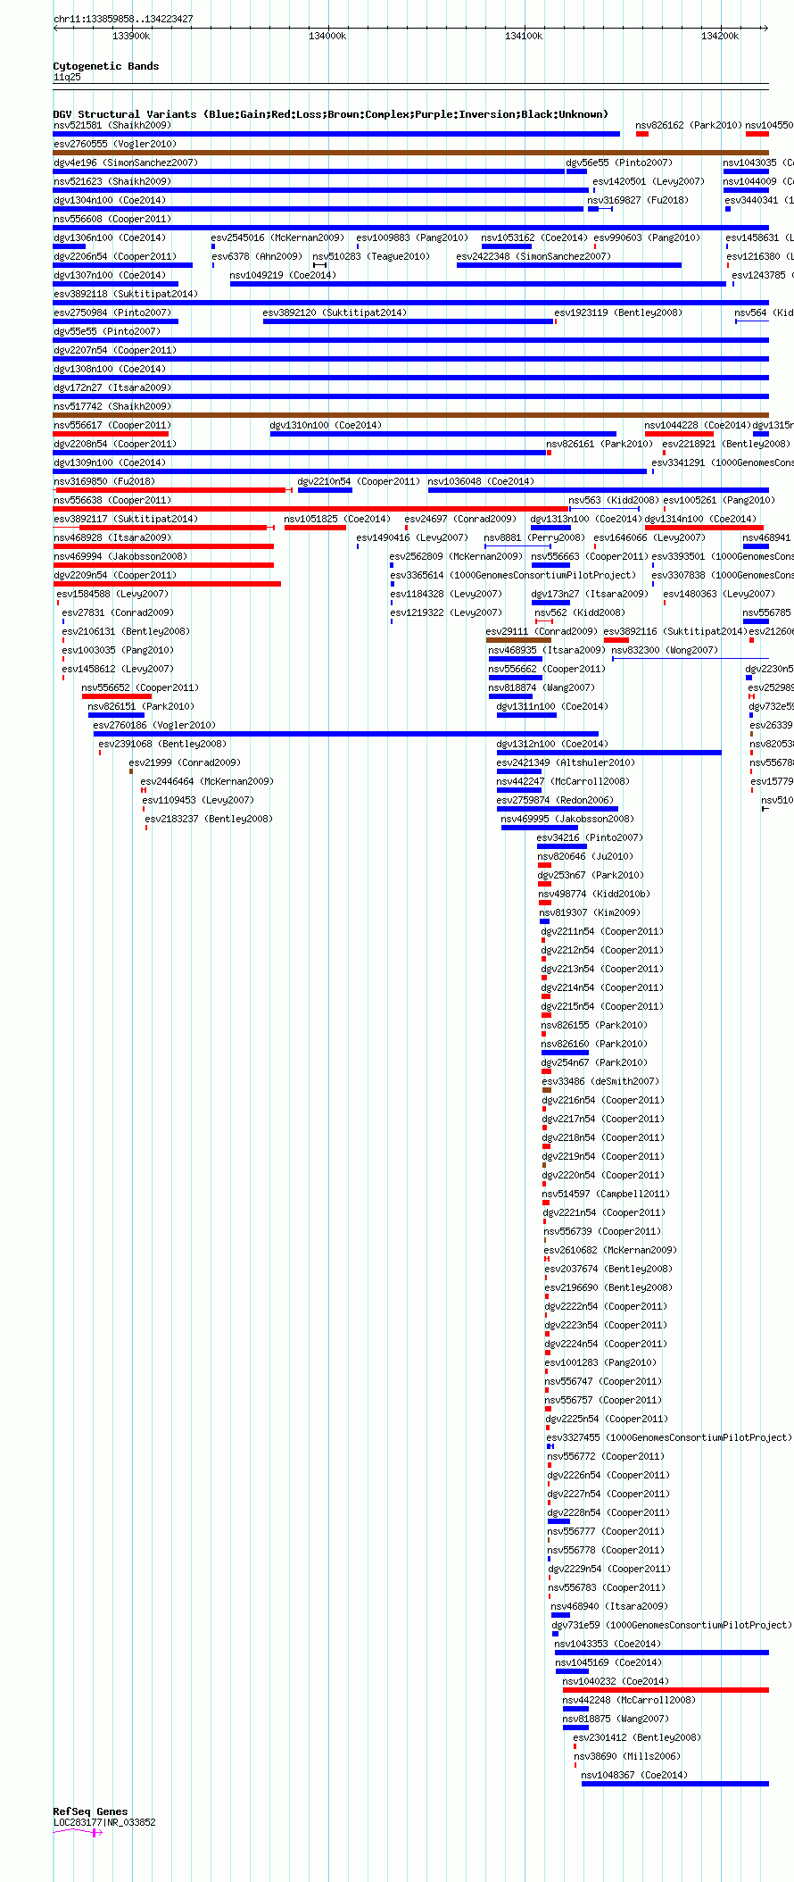Click the brown bar under esv2760555
This screenshot has height=1882, width=794.
point(410,153)
